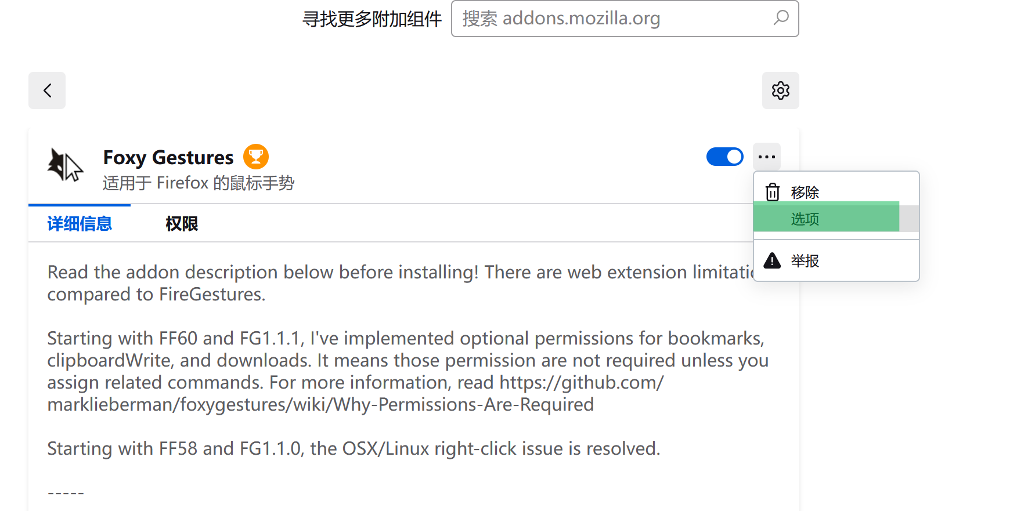
Task: Click the context menu scrollbar strip
Action: [x=908, y=218]
